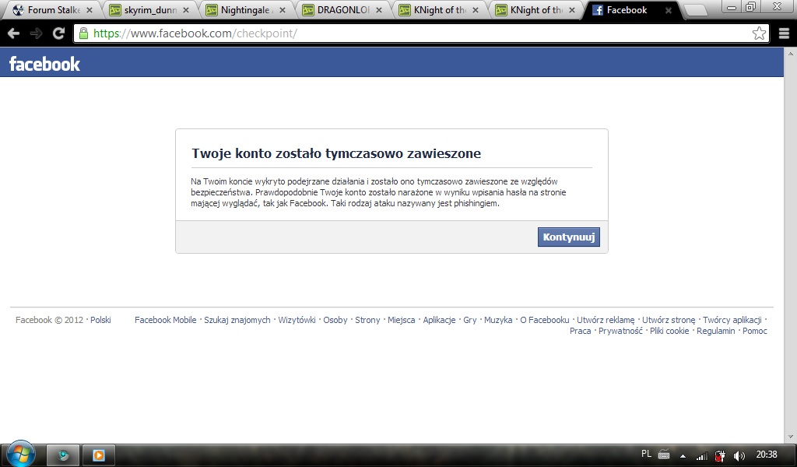797x467 pixels.
Task: Open the Wizytówki footer link
Action: coord(297,320)
